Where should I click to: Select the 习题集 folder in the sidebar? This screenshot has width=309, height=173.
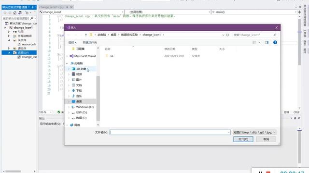pyautogui.click(x=81, y=49)
